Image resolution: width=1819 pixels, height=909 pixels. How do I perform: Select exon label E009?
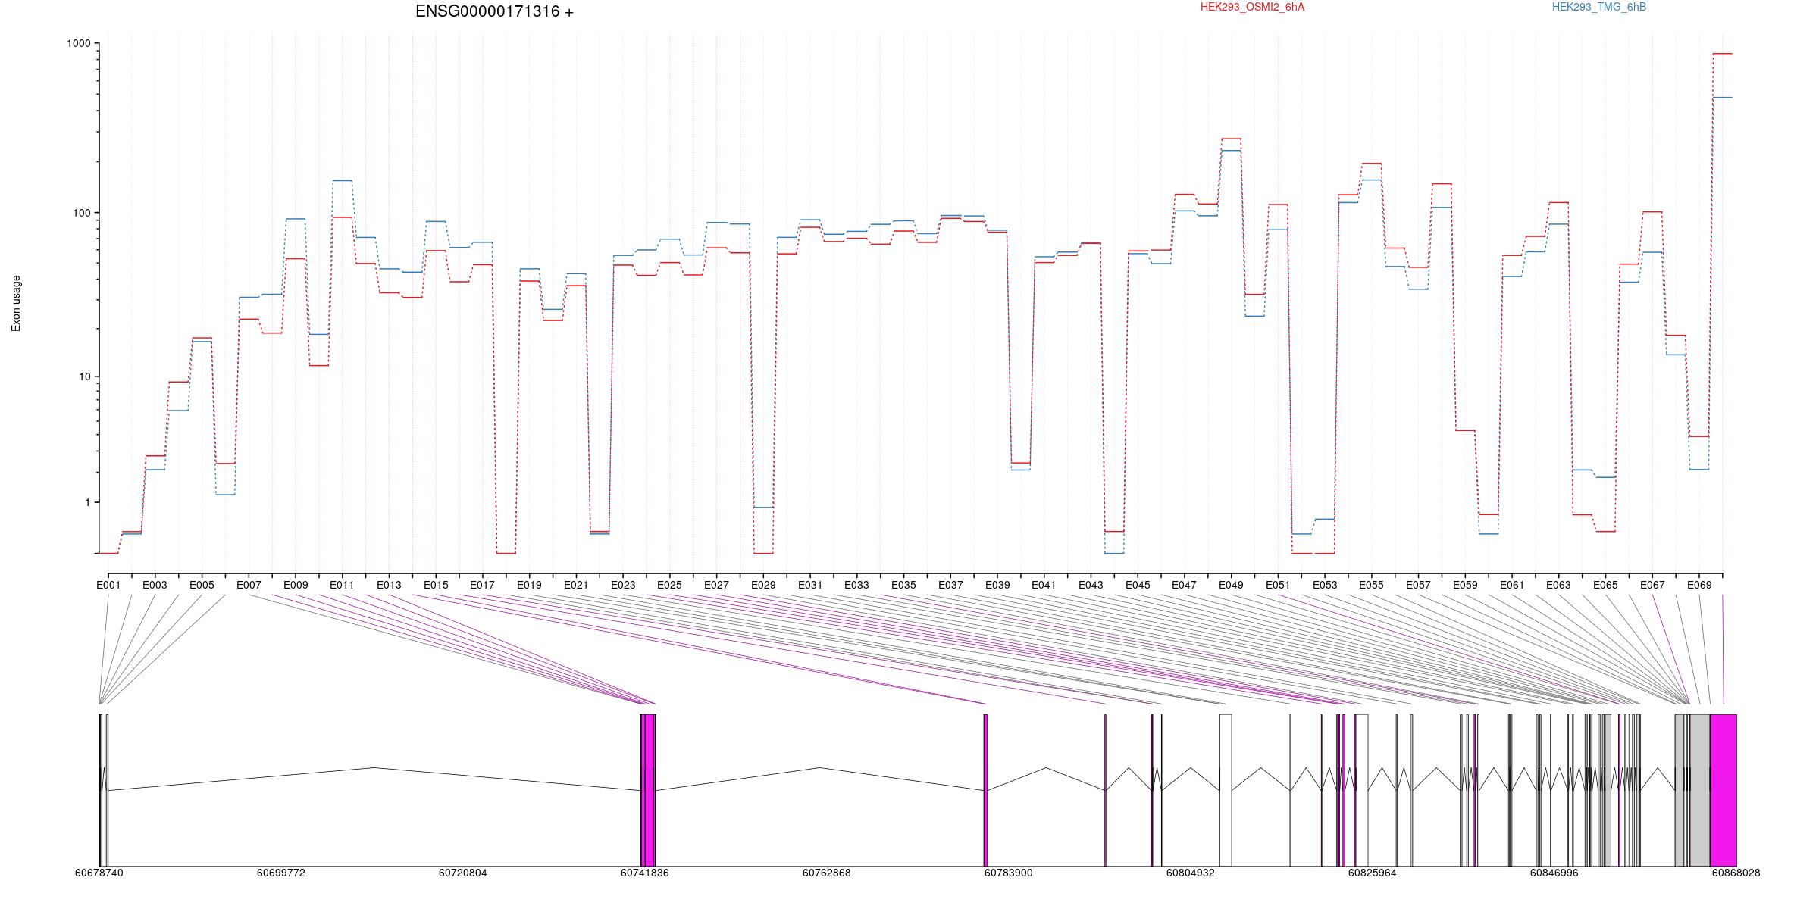[296, 585]
